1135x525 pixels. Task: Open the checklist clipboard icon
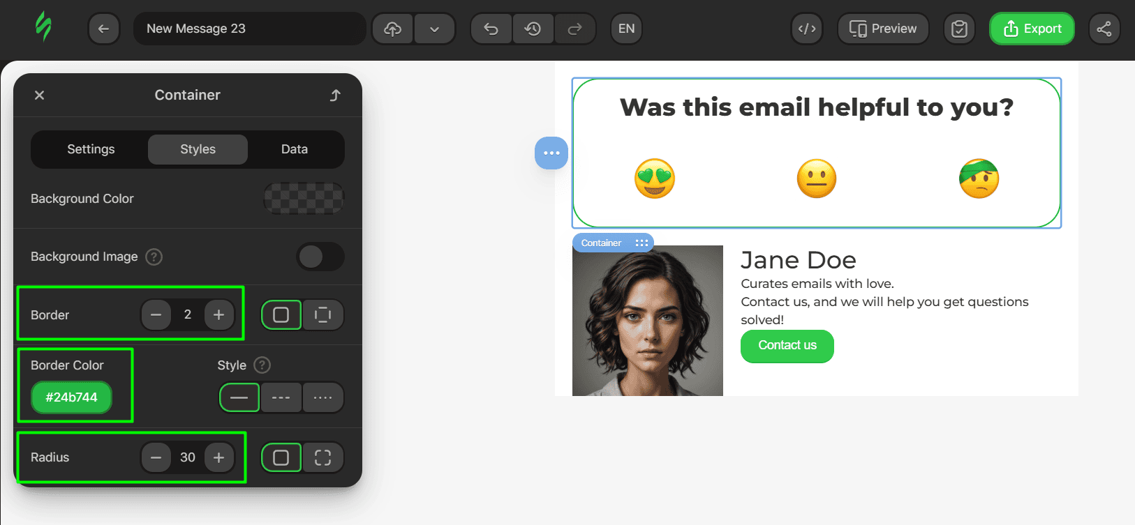pyautogui.click(x=959, y=29)
